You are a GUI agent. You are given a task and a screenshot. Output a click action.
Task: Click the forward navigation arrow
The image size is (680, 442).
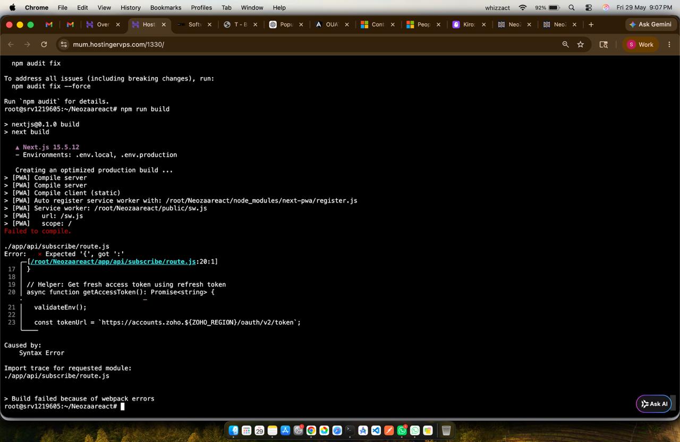[27, 45]
